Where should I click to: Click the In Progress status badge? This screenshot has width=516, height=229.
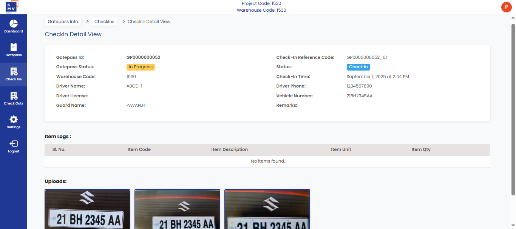click(141, 67)
